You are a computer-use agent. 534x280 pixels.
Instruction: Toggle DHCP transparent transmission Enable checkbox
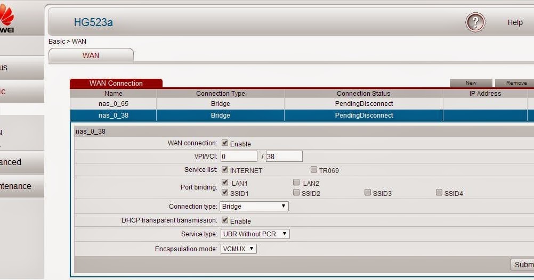[x=225, y=220]
